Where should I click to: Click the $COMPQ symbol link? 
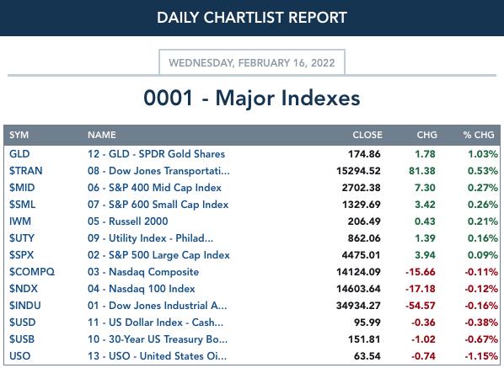pyautogui.click(x=32, y=272)
